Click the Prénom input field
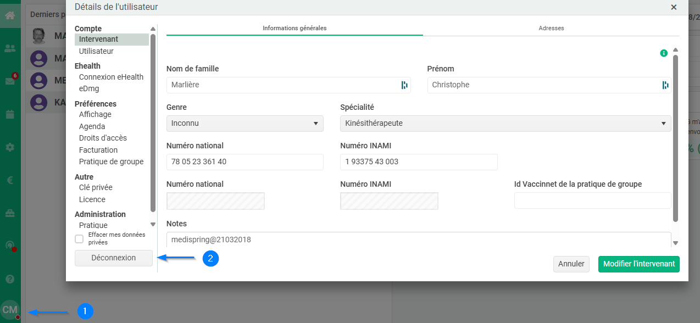Image resolution: width=700 pixels, height=323 pixels. click(x=549, y=85)
